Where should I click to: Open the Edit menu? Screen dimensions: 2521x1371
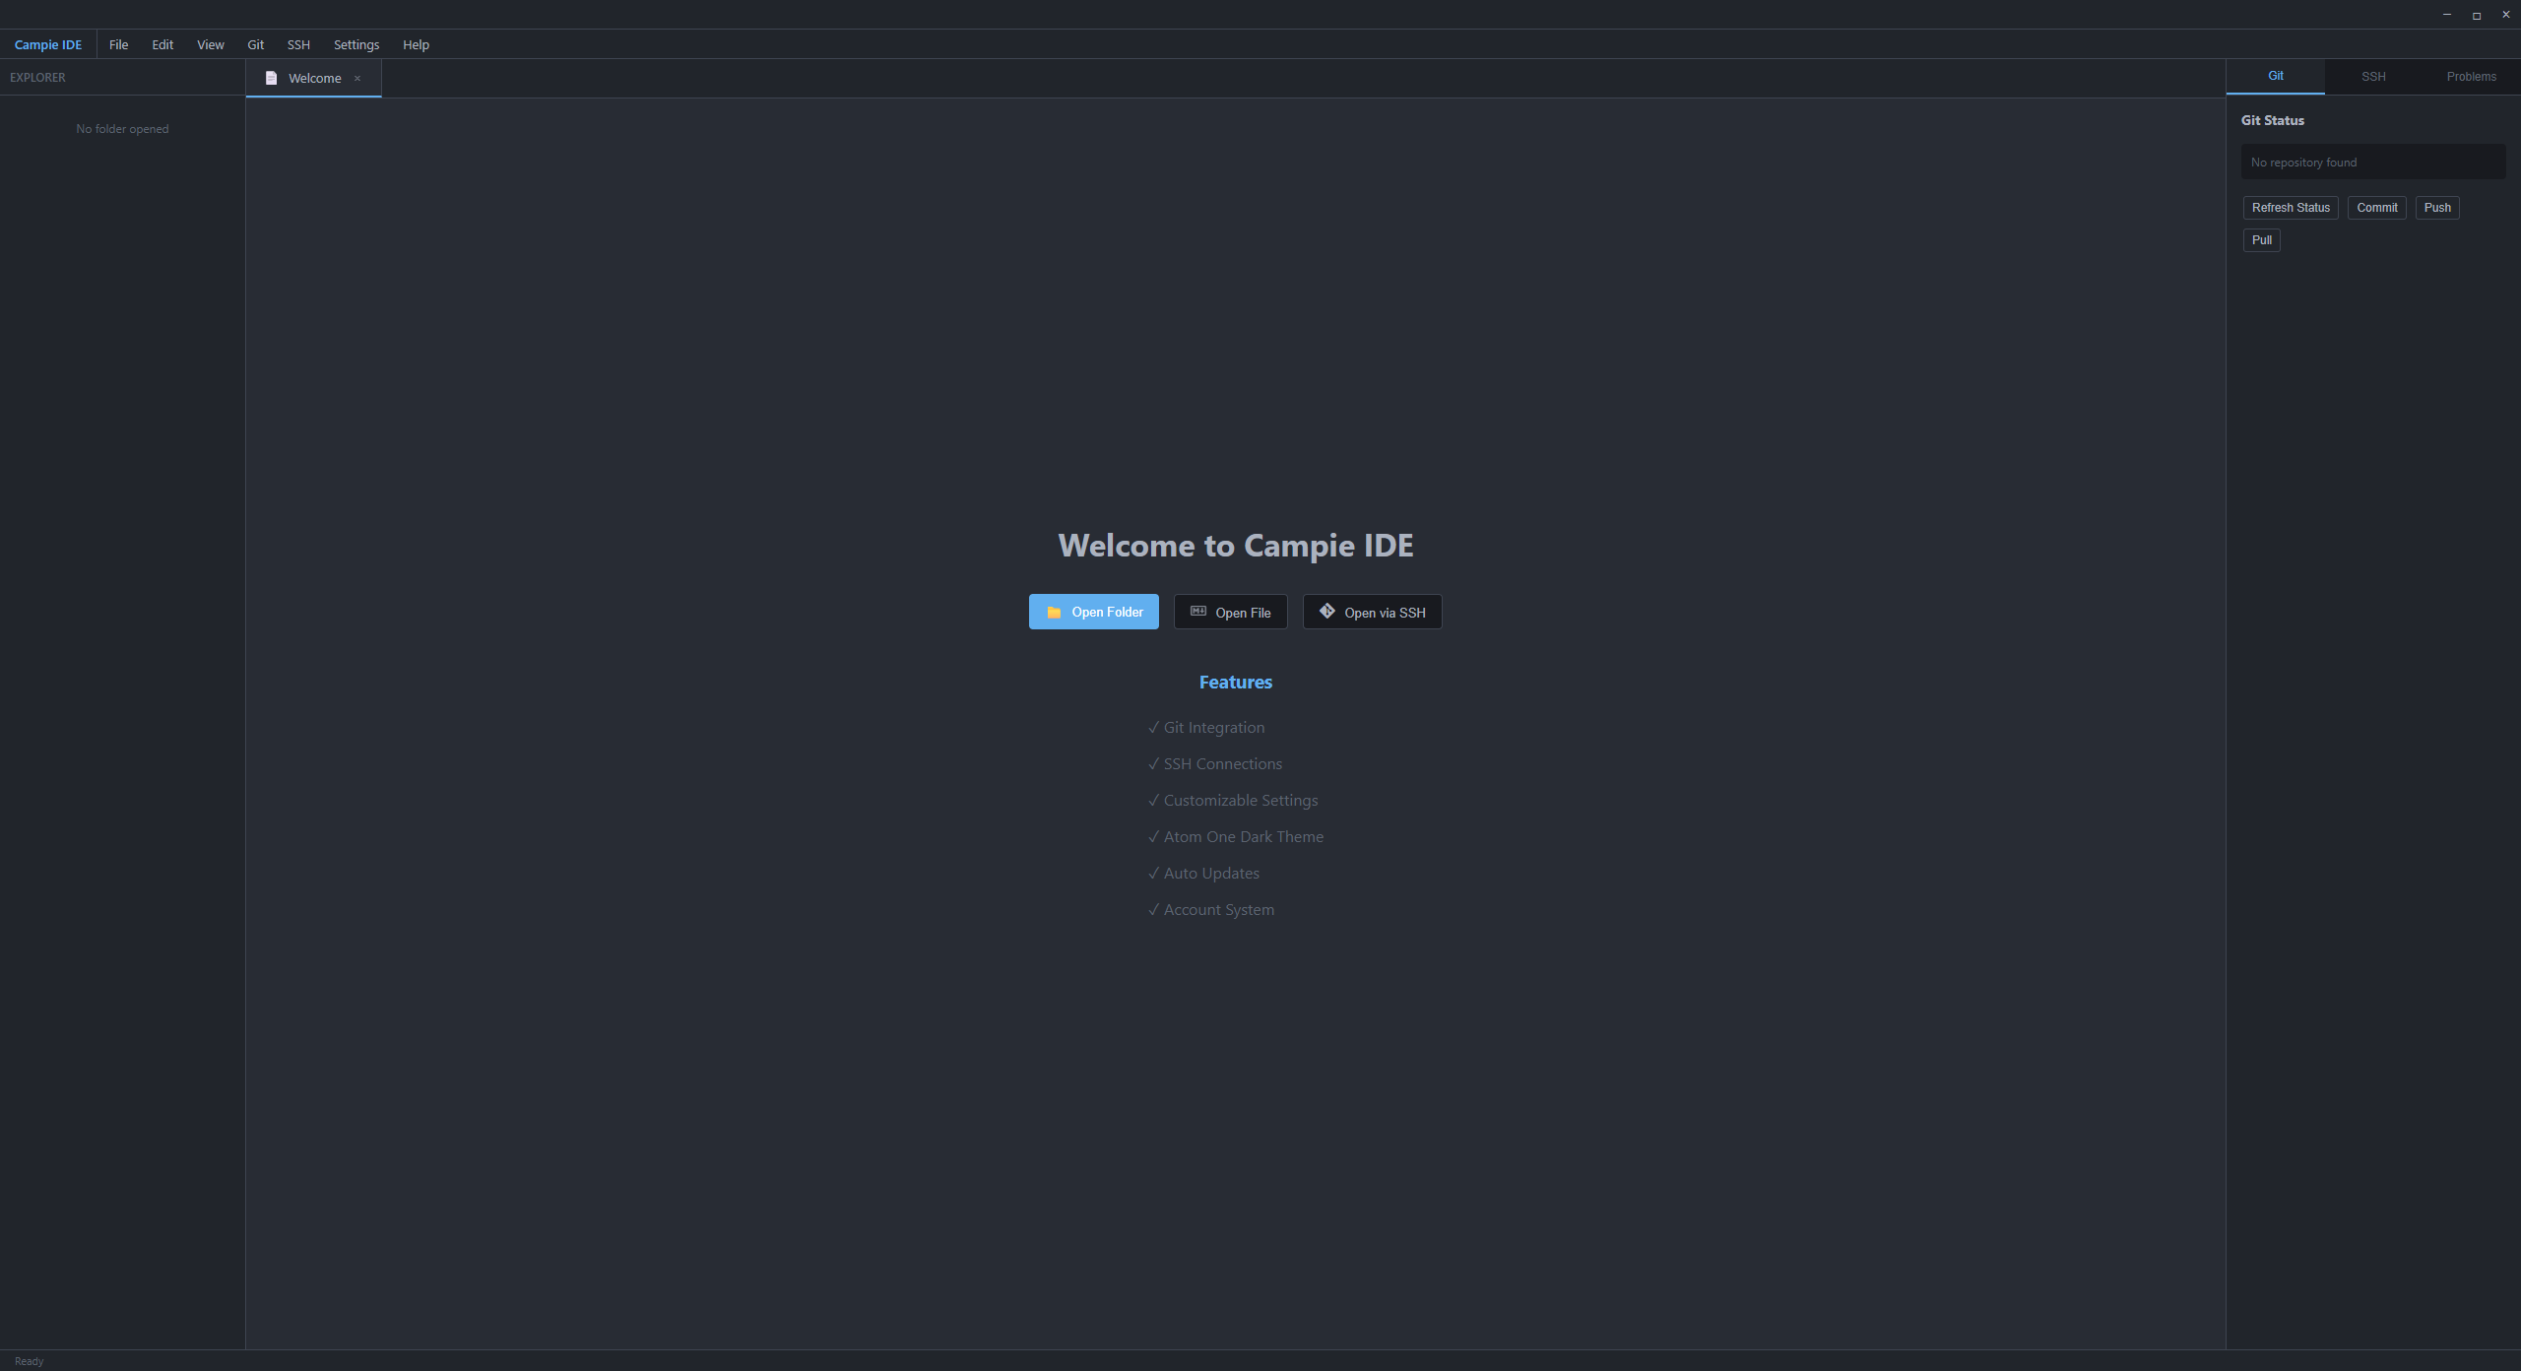(x=162, y=44)
